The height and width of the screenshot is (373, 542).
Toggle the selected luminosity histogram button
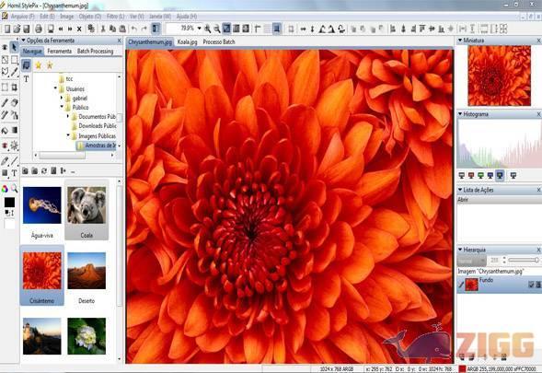coord(500,175)
